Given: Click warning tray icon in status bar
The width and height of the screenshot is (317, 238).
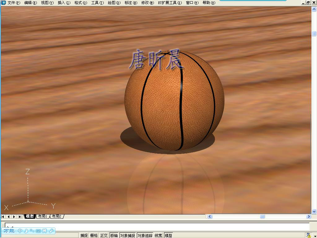Looking at the screenshot, I should (309, 235).
